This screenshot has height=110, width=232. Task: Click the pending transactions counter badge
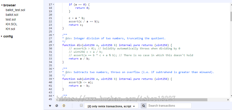point(64,106)
